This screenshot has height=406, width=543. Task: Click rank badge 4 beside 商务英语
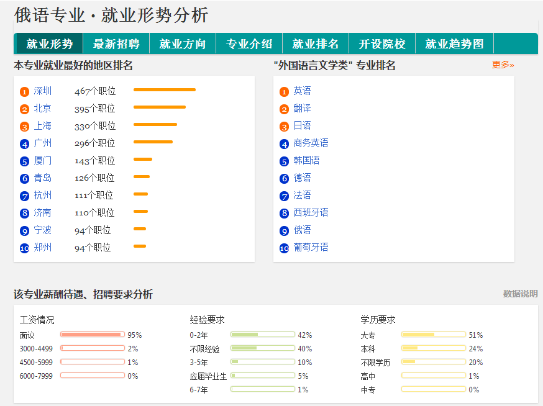point(284,144)
